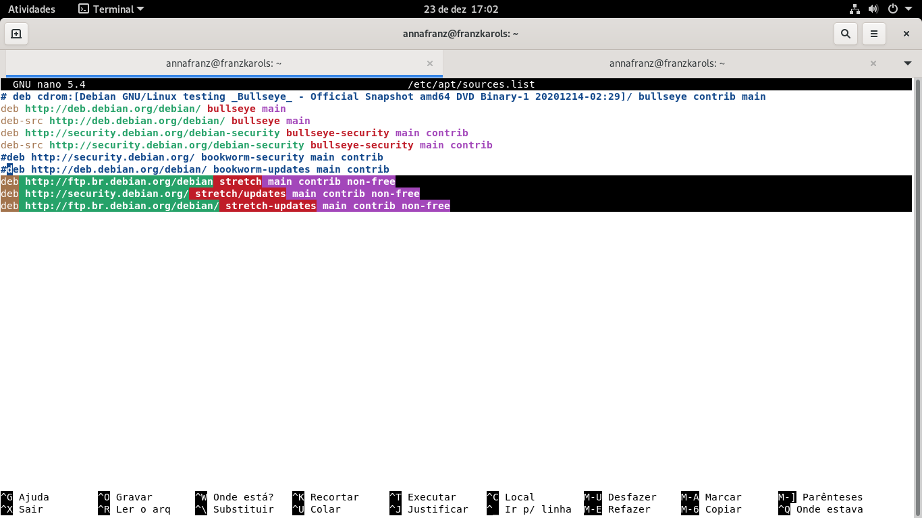Switch to the second annafranz@franzkarols terminal tab
The width and height of the screenshot is (922, 518).
(x=667, y=63)
